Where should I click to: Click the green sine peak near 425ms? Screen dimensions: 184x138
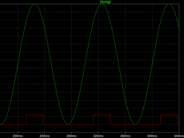coord(169,4)
